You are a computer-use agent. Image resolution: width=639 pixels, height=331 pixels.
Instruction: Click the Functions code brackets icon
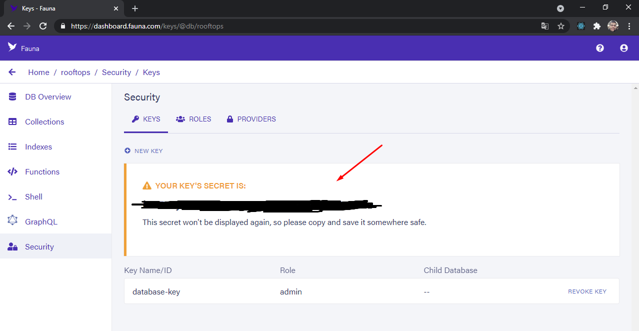coord(12,171)
